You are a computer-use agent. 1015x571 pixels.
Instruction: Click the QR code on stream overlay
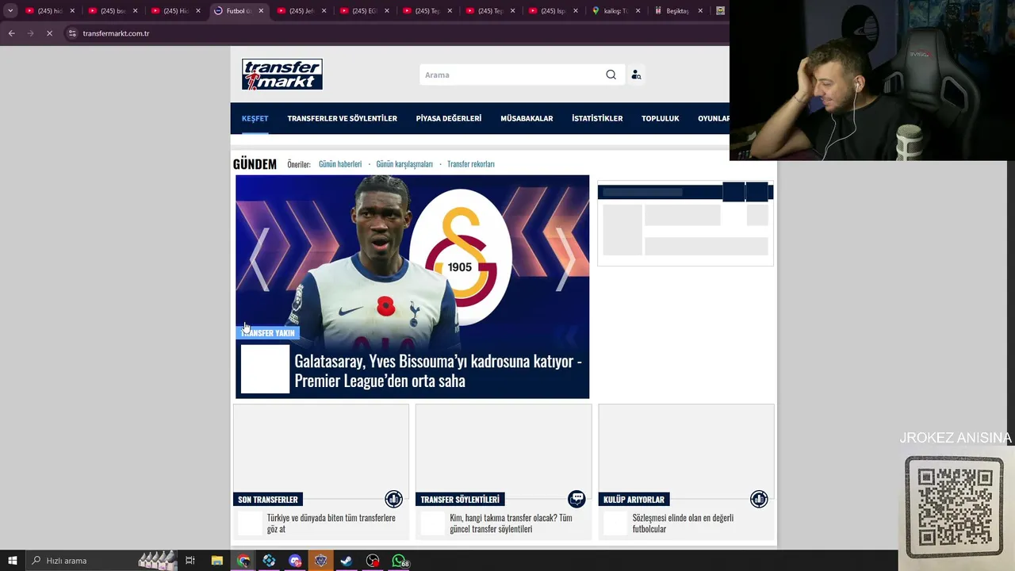(955, 507)
